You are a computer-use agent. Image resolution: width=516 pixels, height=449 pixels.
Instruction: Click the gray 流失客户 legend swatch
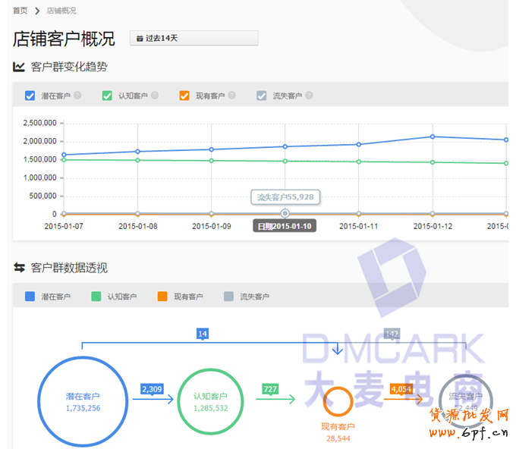point(228,297)
